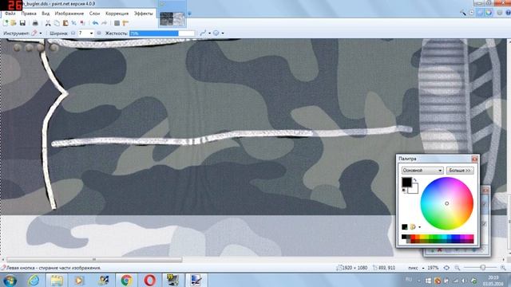Toggle the History window icon at top right
The image size is (511, 287).
[472, 13]
